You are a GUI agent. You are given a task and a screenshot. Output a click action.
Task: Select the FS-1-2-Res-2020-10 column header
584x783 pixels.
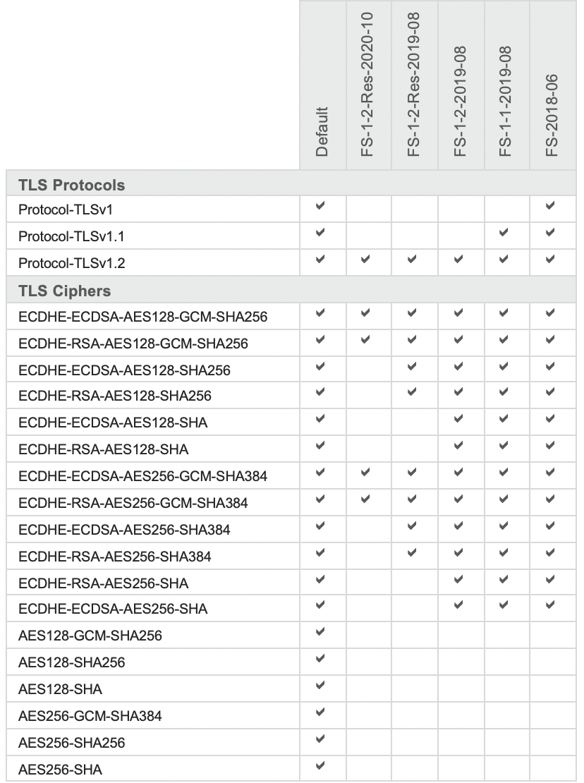point(368,85)
